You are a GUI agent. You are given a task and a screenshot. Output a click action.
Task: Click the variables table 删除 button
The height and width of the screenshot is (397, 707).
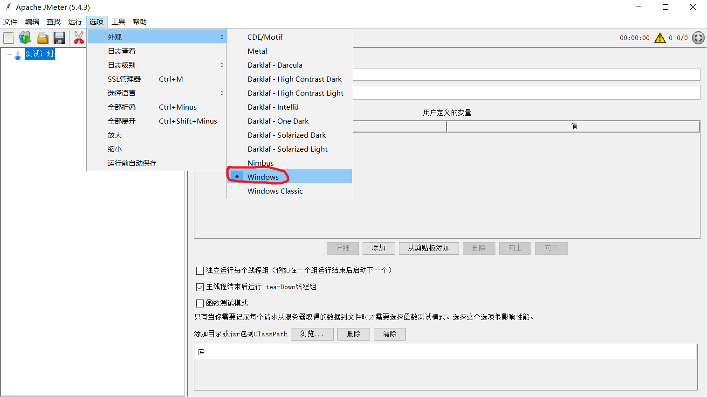coord(479,248)
